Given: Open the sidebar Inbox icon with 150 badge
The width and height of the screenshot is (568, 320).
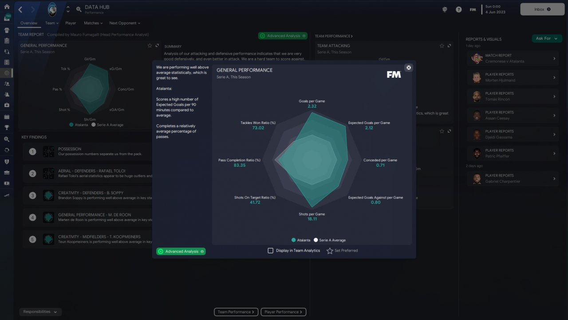Looking at the screenshot, I should pyautogui.click(x=7, y=18).
